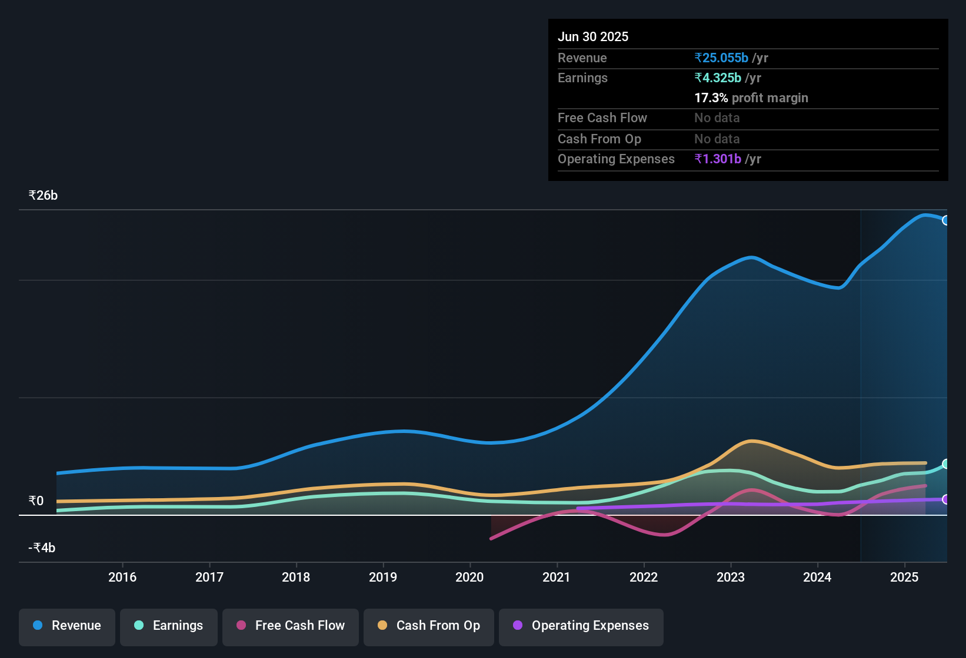Expand the Operating Expenses legend entry

581,626
